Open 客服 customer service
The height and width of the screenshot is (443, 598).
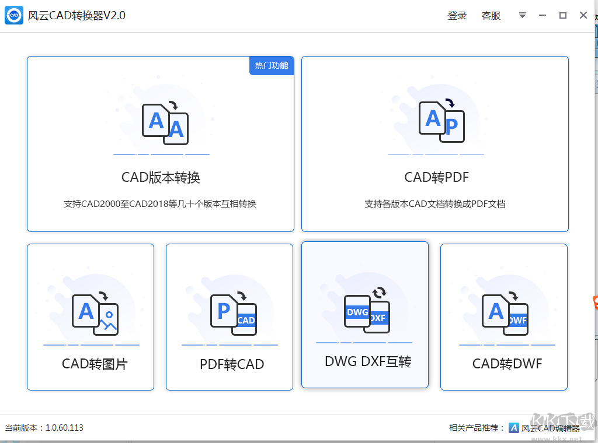tap(491, 16)
